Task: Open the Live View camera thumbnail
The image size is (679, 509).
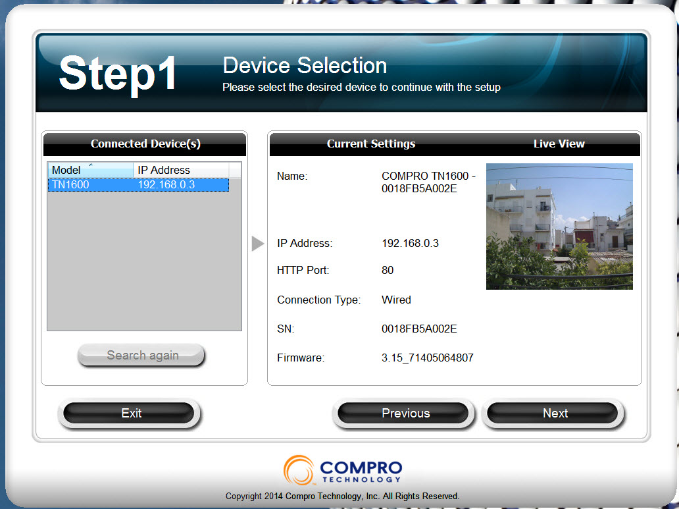Action: (x=559, y=227)
